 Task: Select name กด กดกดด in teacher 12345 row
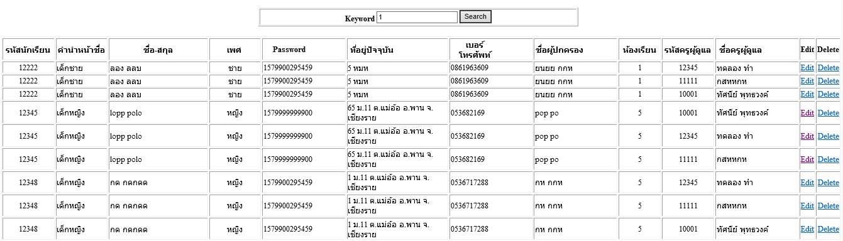(128, 183)
